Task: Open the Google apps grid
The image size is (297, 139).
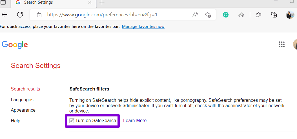Action: click(282, 44)
